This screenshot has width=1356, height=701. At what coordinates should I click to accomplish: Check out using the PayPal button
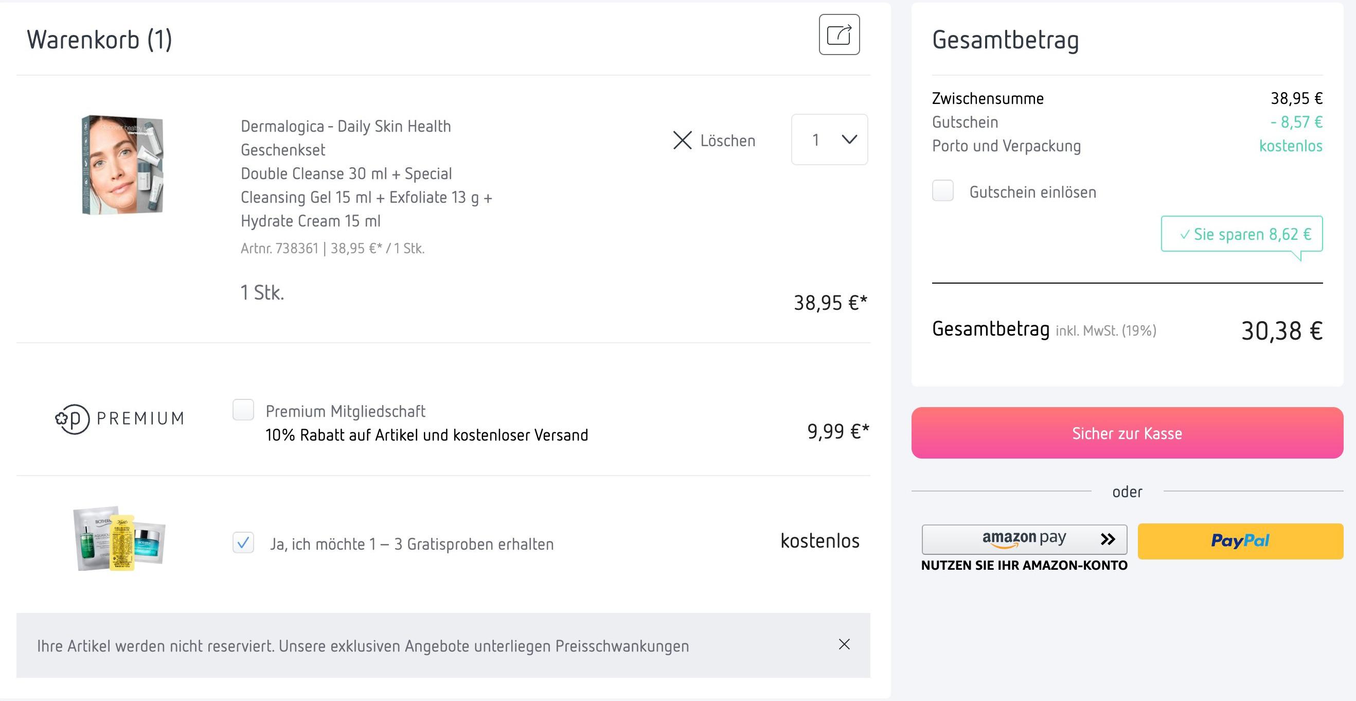coord(1241,541)
